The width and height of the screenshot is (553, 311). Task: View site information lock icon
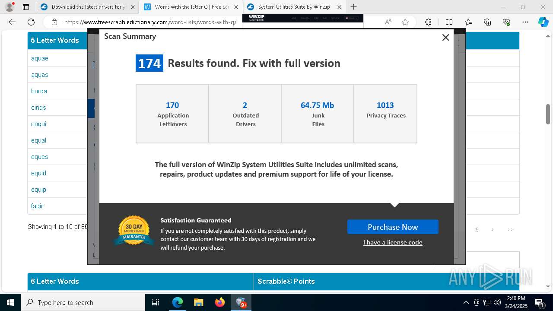54,22
